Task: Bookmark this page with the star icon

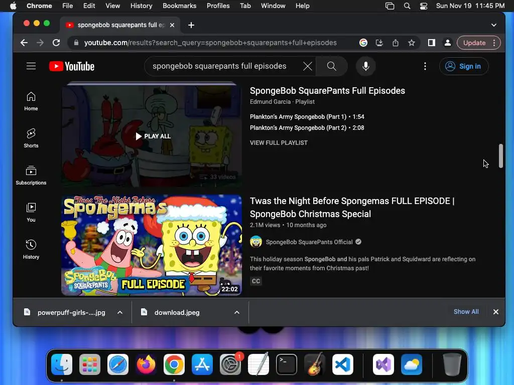Action: click(412, 43)
